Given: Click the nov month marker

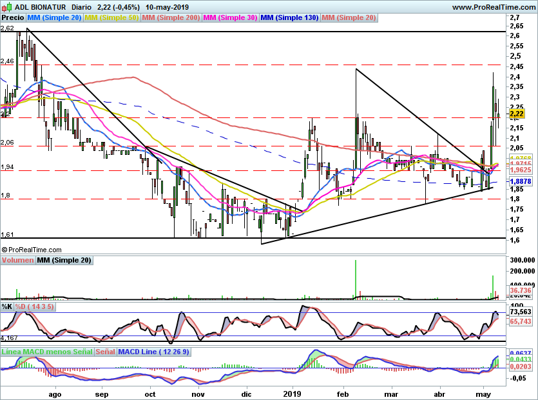Looking at the screenshot, I should tap(198, 394).
